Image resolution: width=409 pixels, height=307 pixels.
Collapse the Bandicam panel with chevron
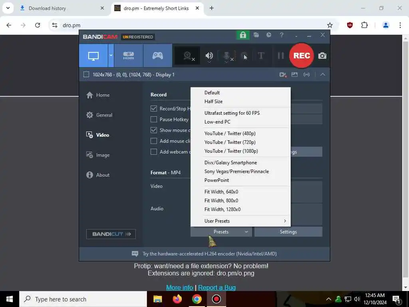[323, 75]
